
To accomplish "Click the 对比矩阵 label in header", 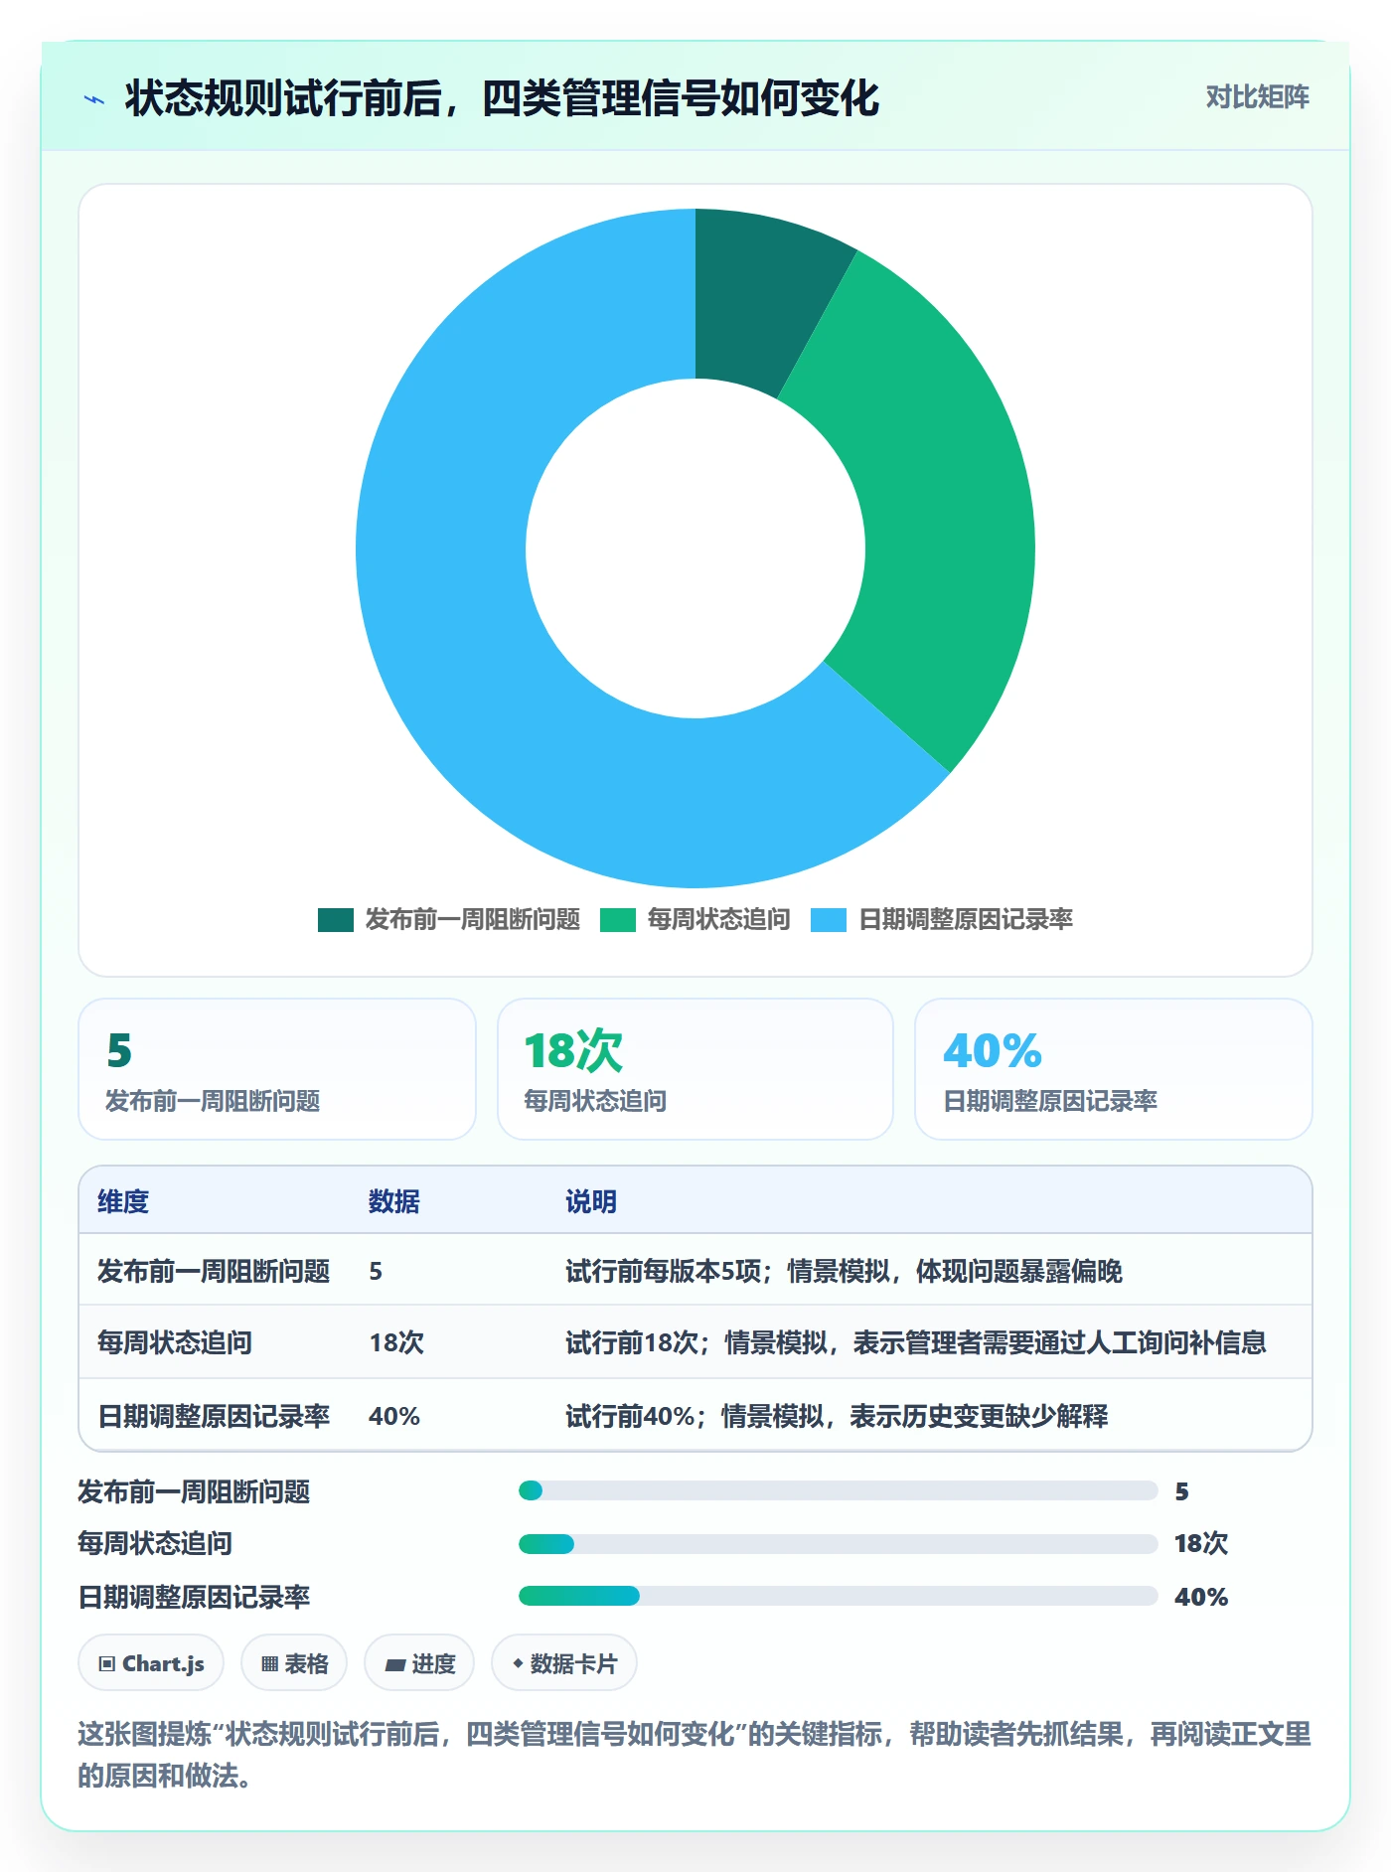I will pos(1257,97).
